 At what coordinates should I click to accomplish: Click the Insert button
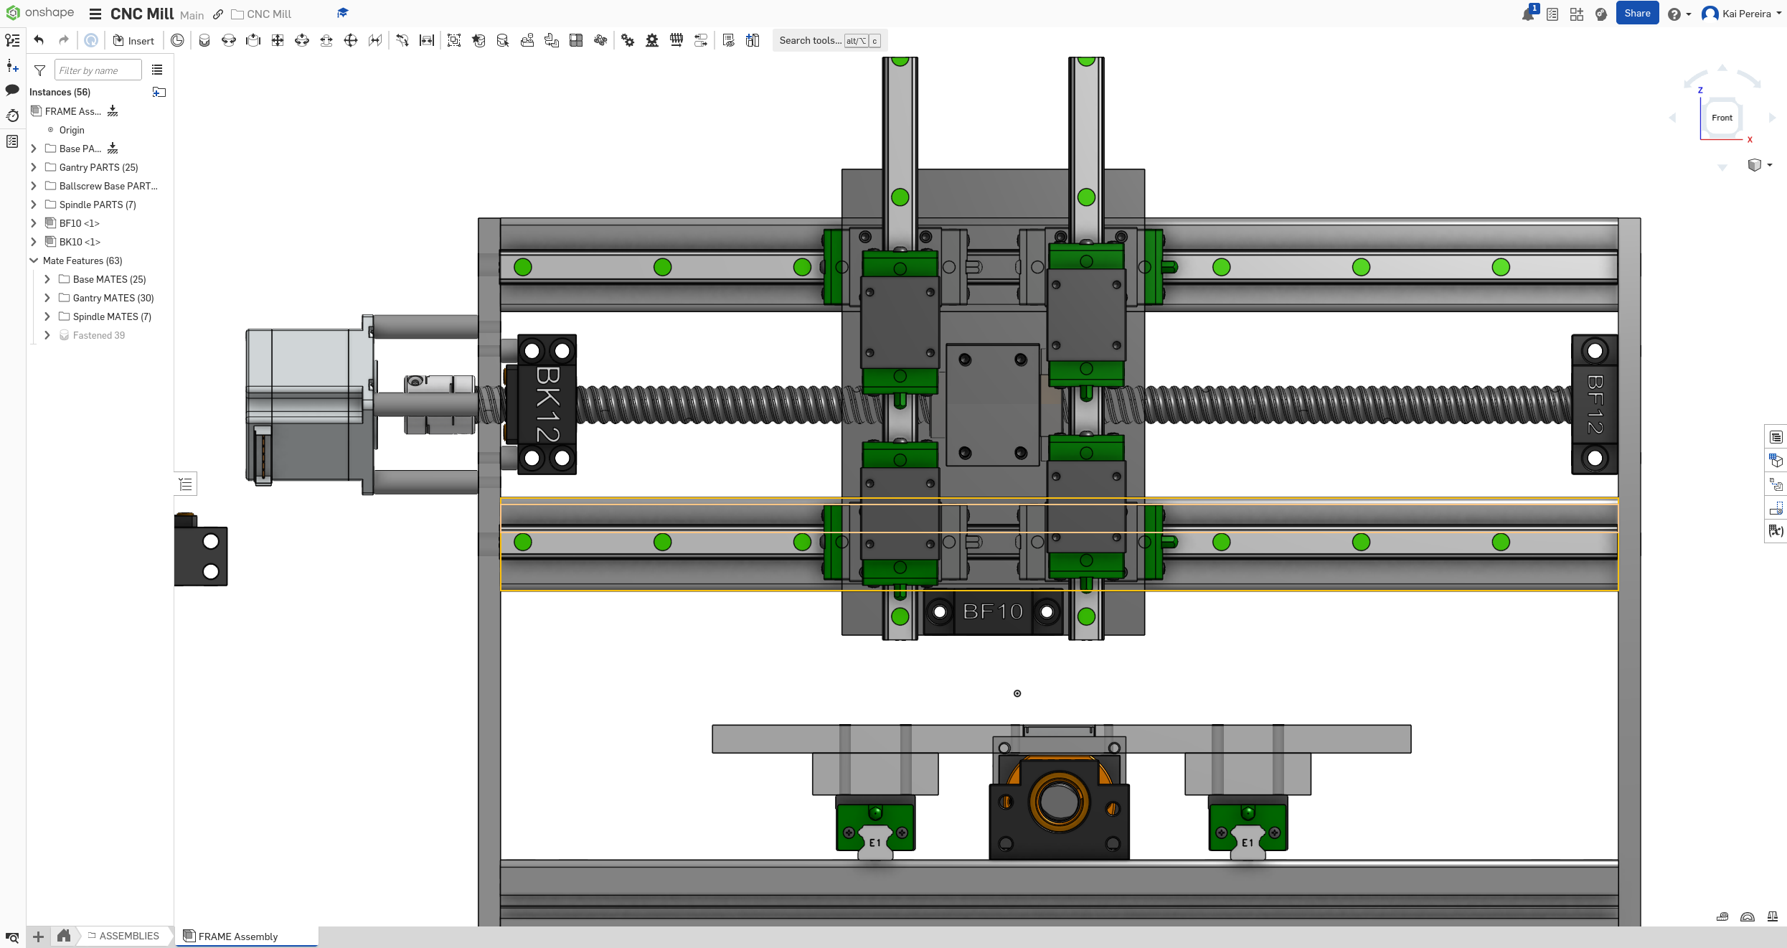[133, 40]
